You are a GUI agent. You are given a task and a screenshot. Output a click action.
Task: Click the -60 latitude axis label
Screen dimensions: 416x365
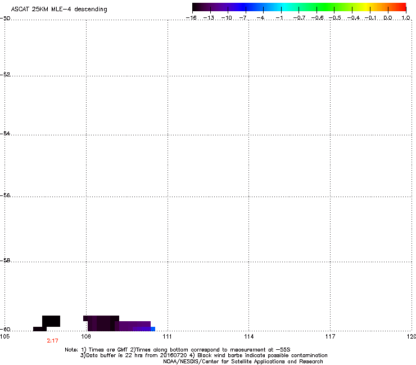[5, 329]
